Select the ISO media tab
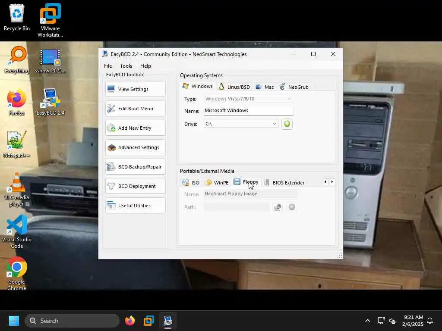The image size is (442, 331). [191, 183]
